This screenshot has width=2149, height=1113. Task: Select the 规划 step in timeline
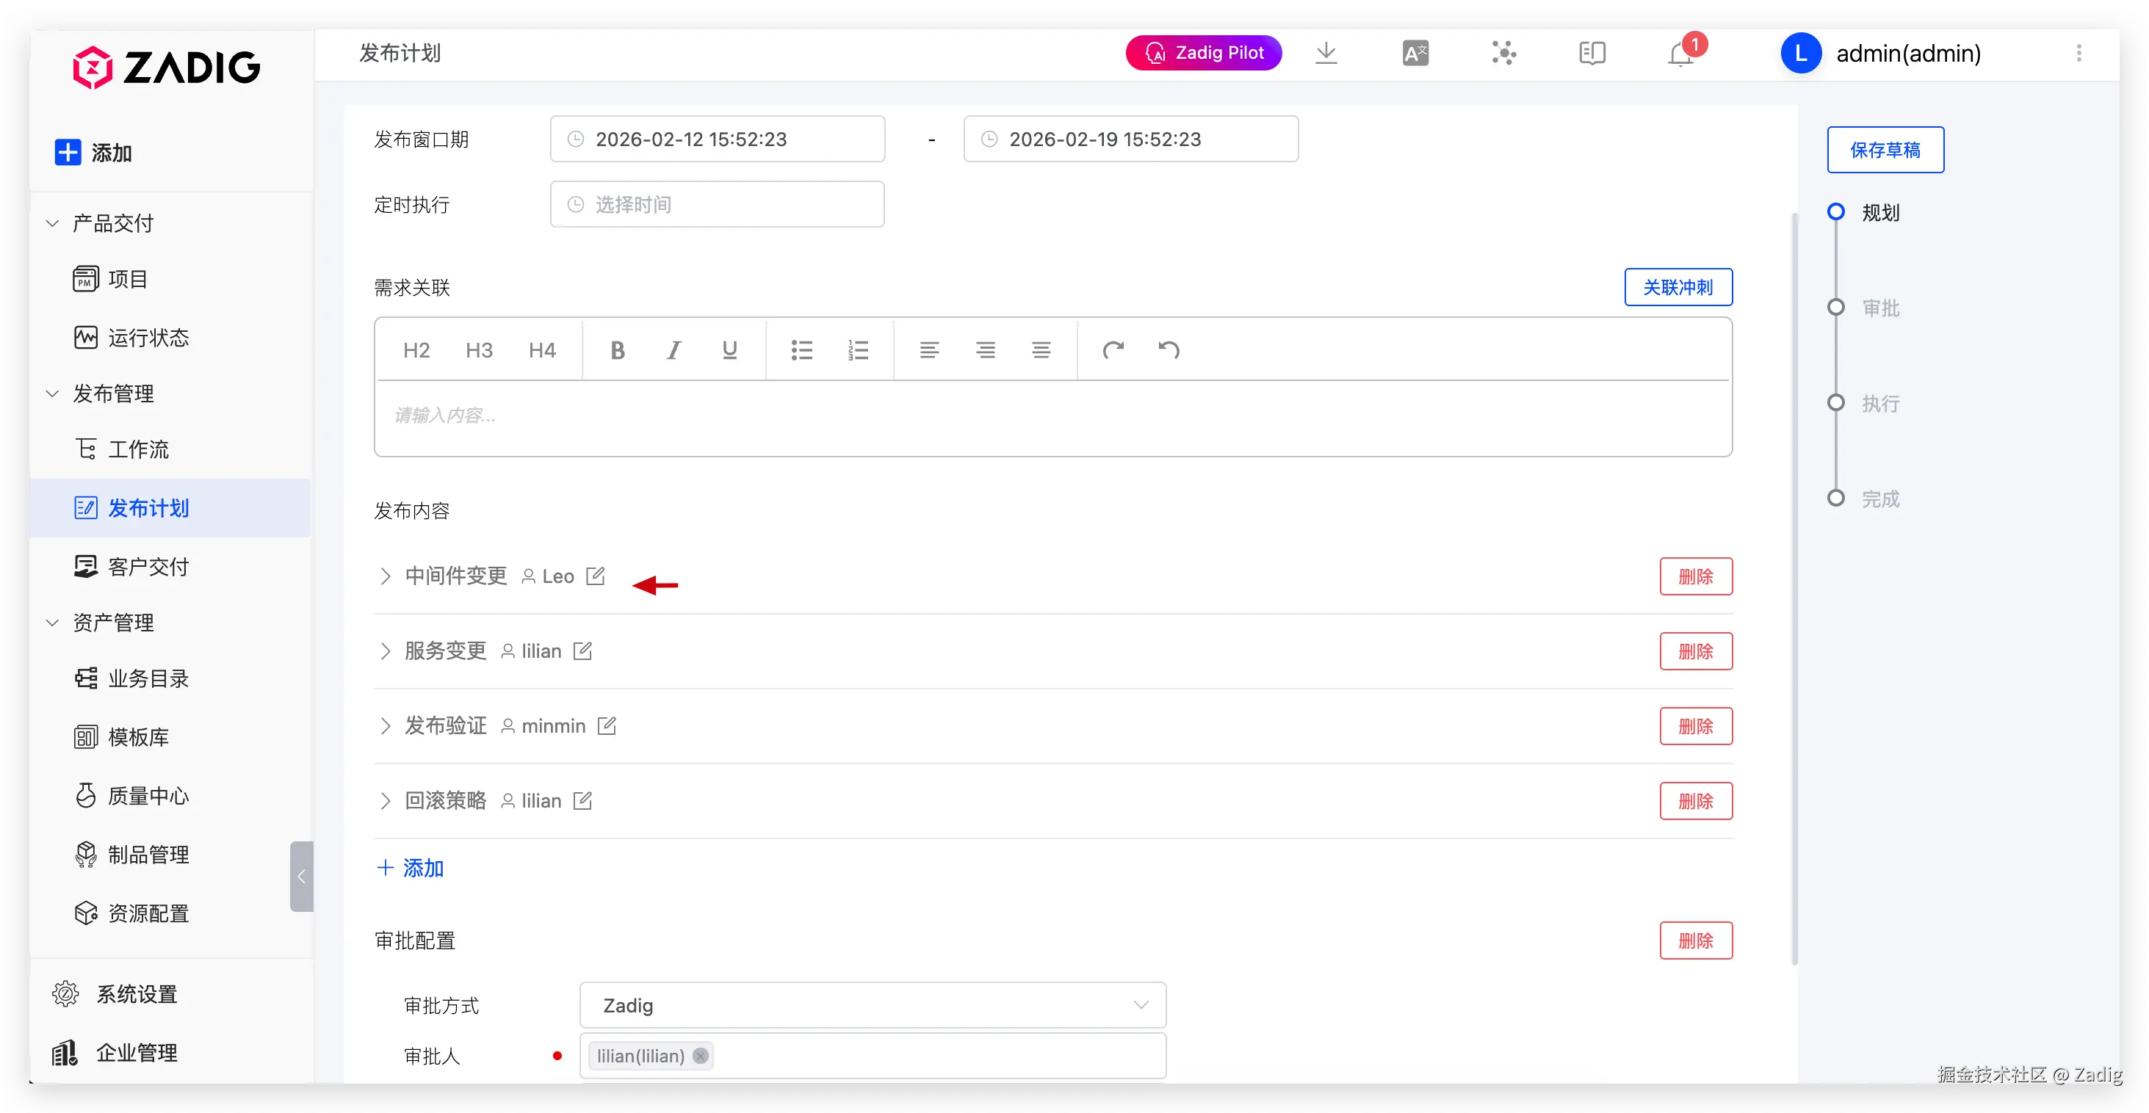[1879, 213]
